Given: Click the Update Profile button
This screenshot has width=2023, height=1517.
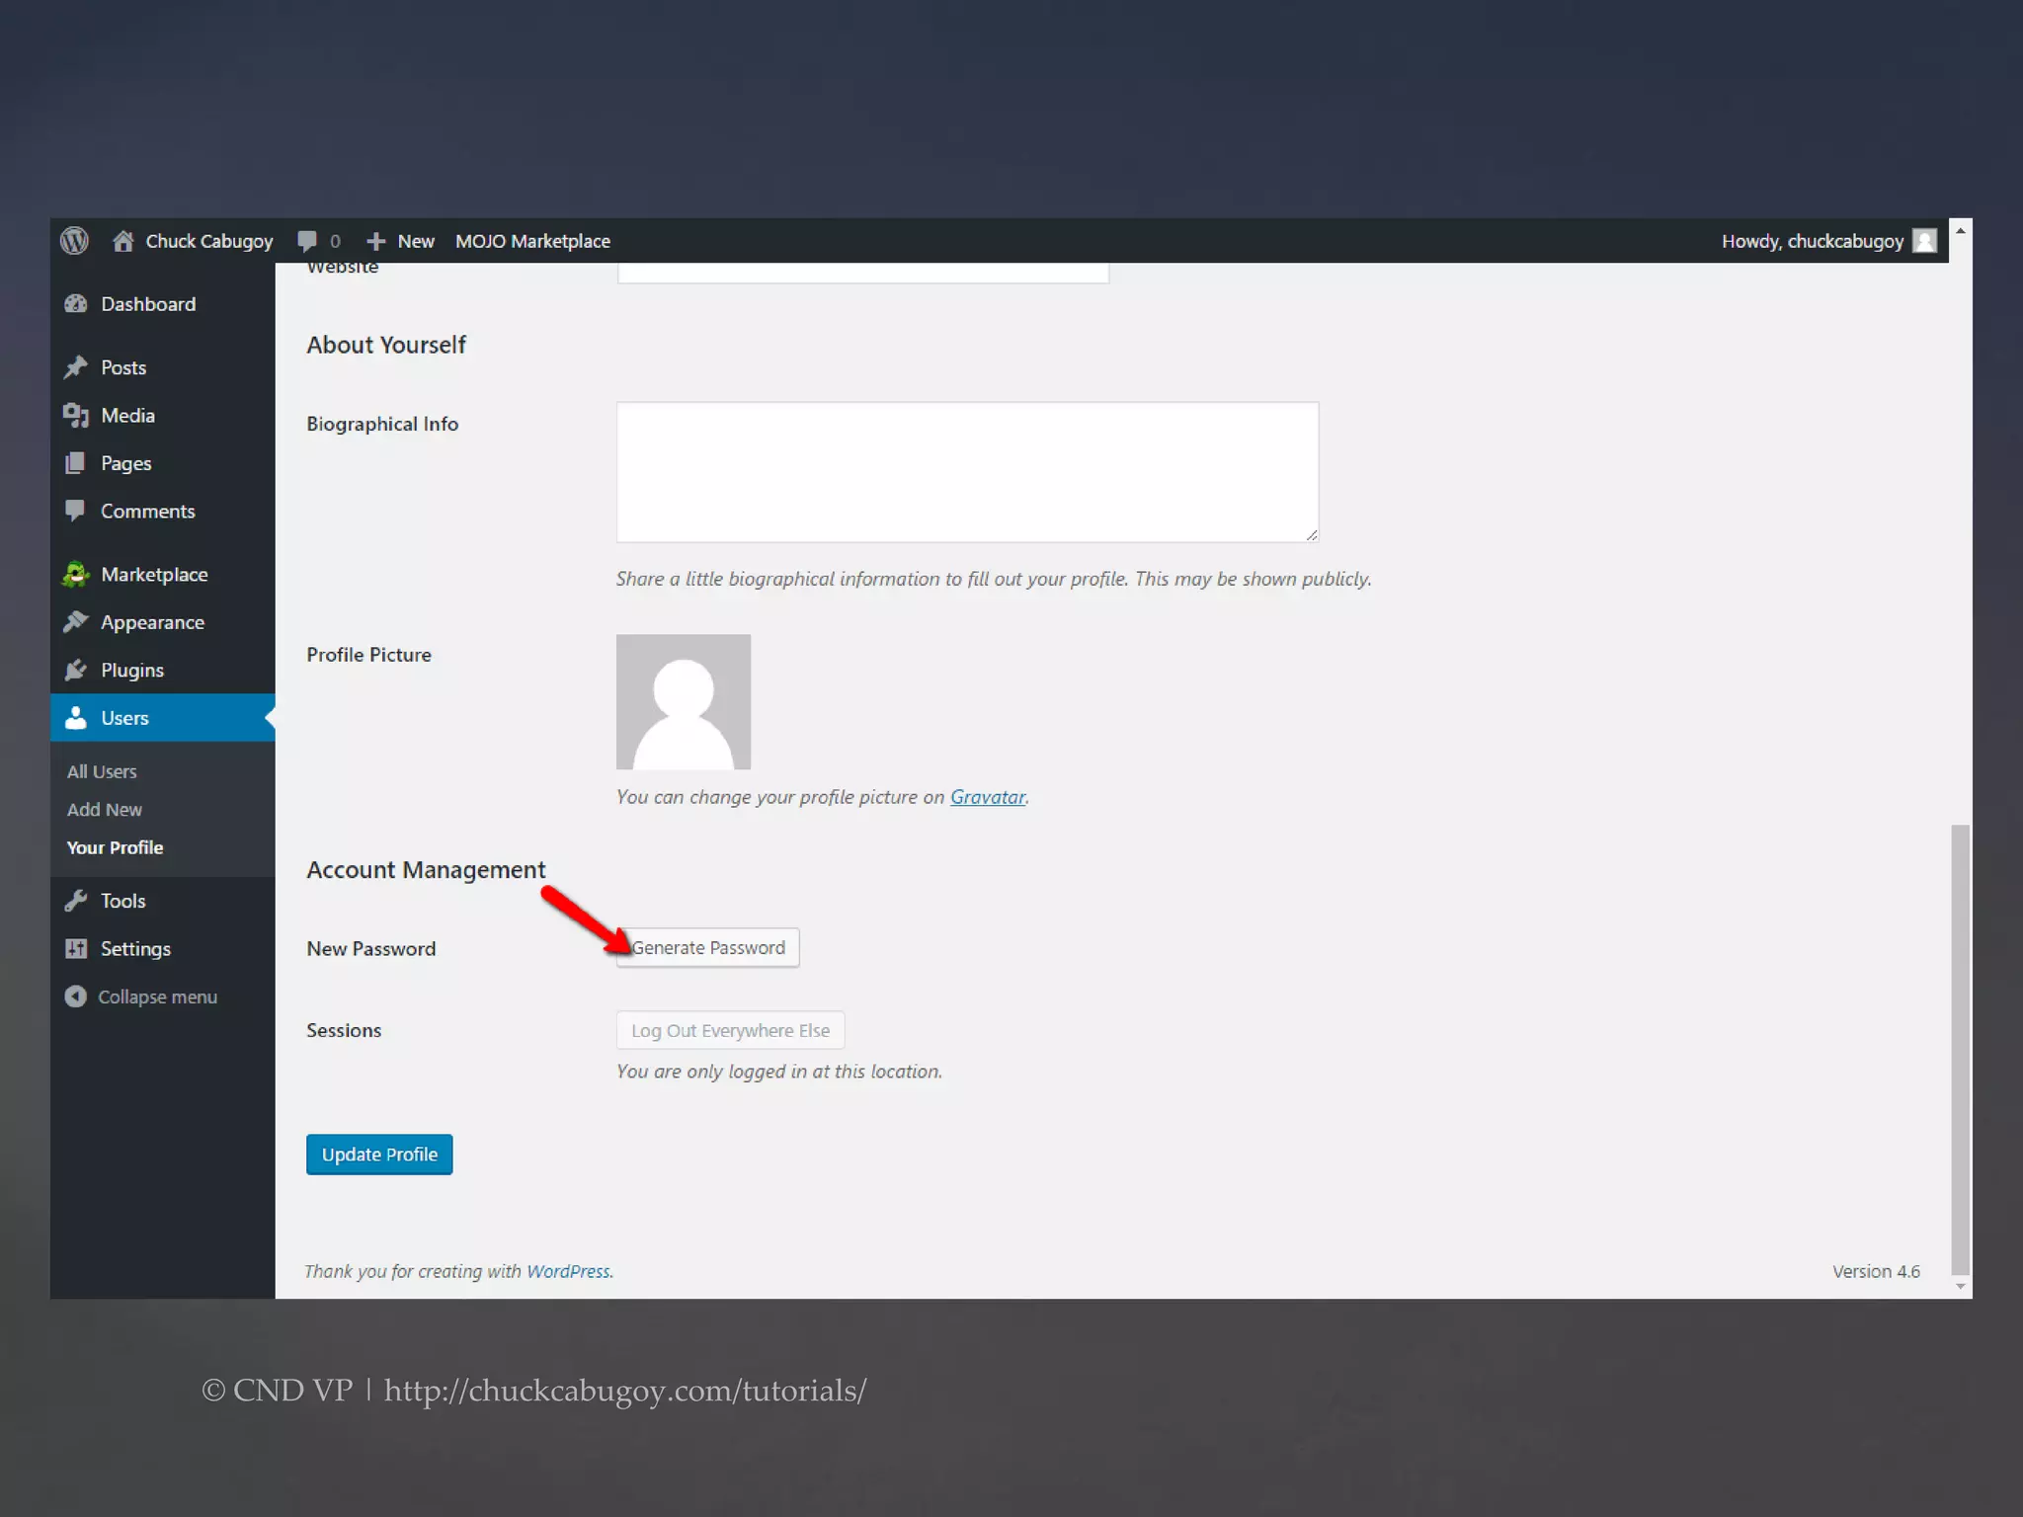Looking at the screenshot, I should click(x=379, y=1155).
